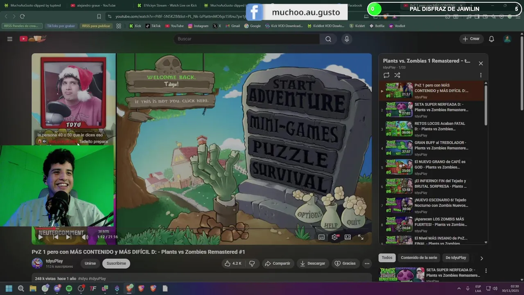524x295 pixels.
Task: Enter full screen mode
Action: point(361,237)
